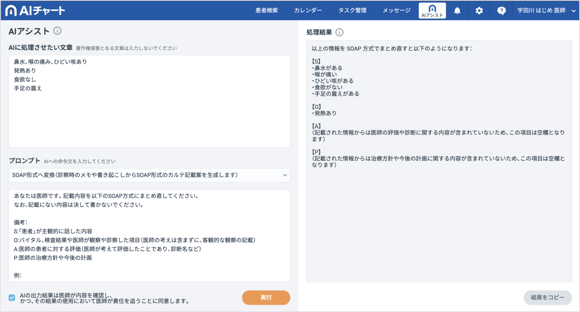Screen dimensions: 580x312
Task: Click the help question mark icon
Action: point(501,10)
